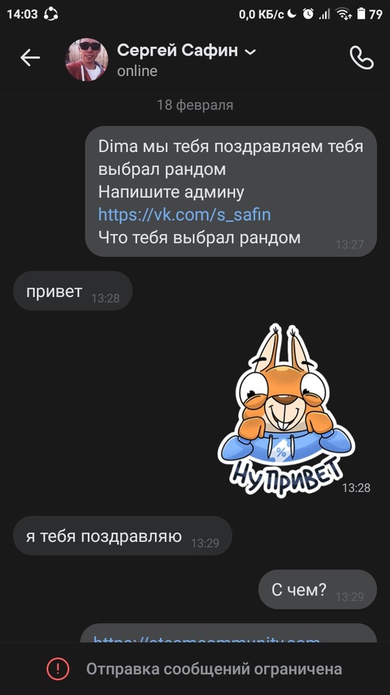Tap the back arrow icon

pos(30,58)
